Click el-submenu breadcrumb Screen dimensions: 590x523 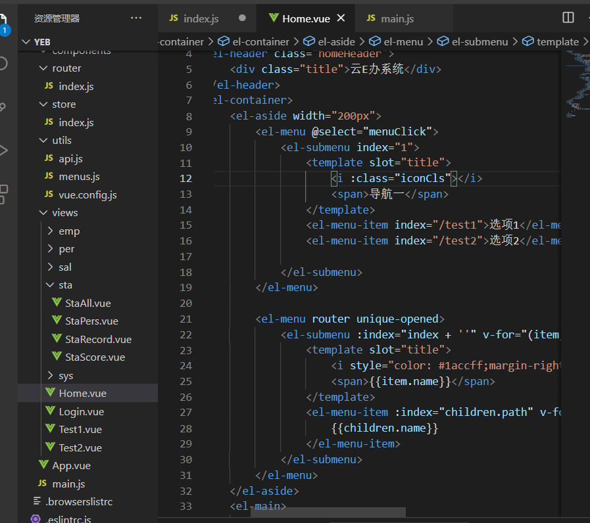[473, 42]
